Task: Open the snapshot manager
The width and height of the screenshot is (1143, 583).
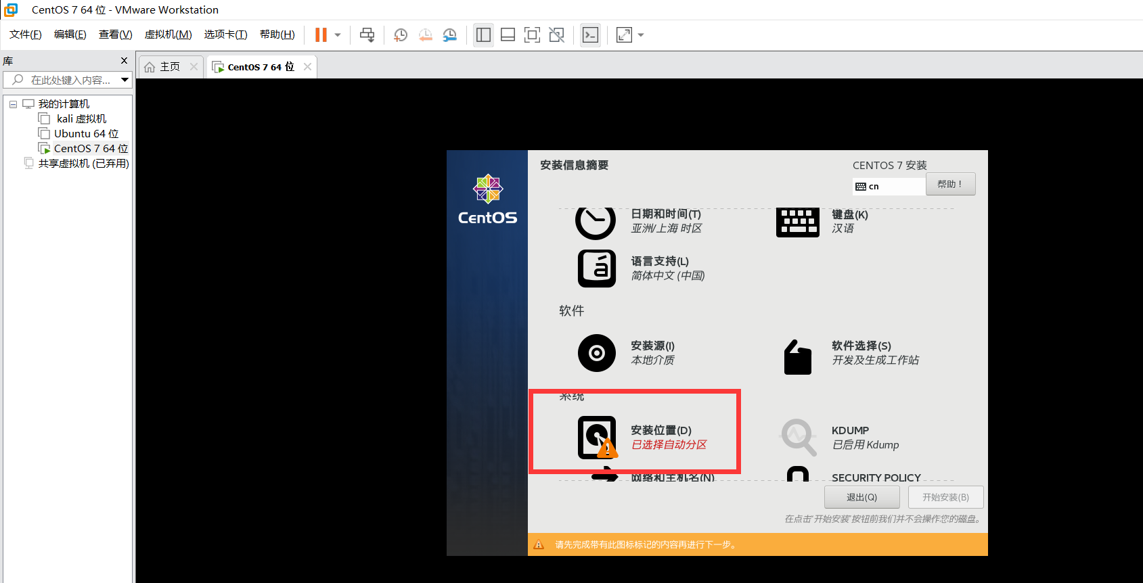Action: tap(450, 35)
